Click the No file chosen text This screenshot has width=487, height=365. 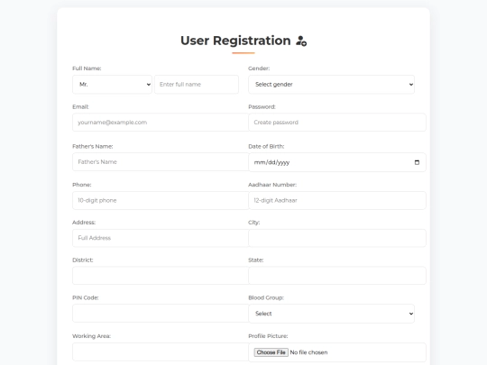coord(308,352)
